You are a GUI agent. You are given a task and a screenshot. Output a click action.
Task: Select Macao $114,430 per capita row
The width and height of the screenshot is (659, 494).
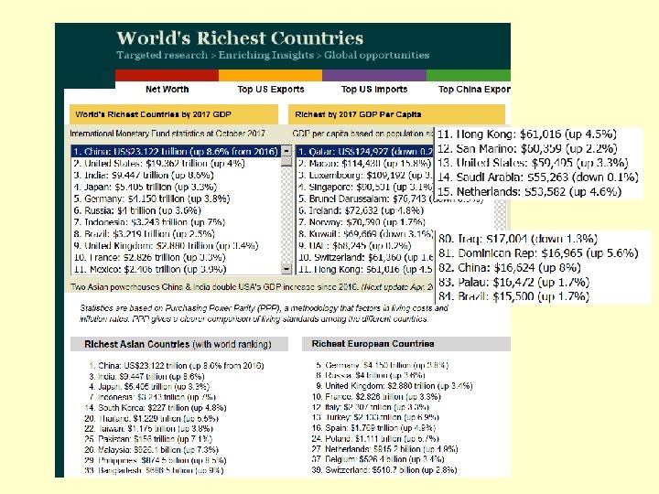(x=365, y=163)
